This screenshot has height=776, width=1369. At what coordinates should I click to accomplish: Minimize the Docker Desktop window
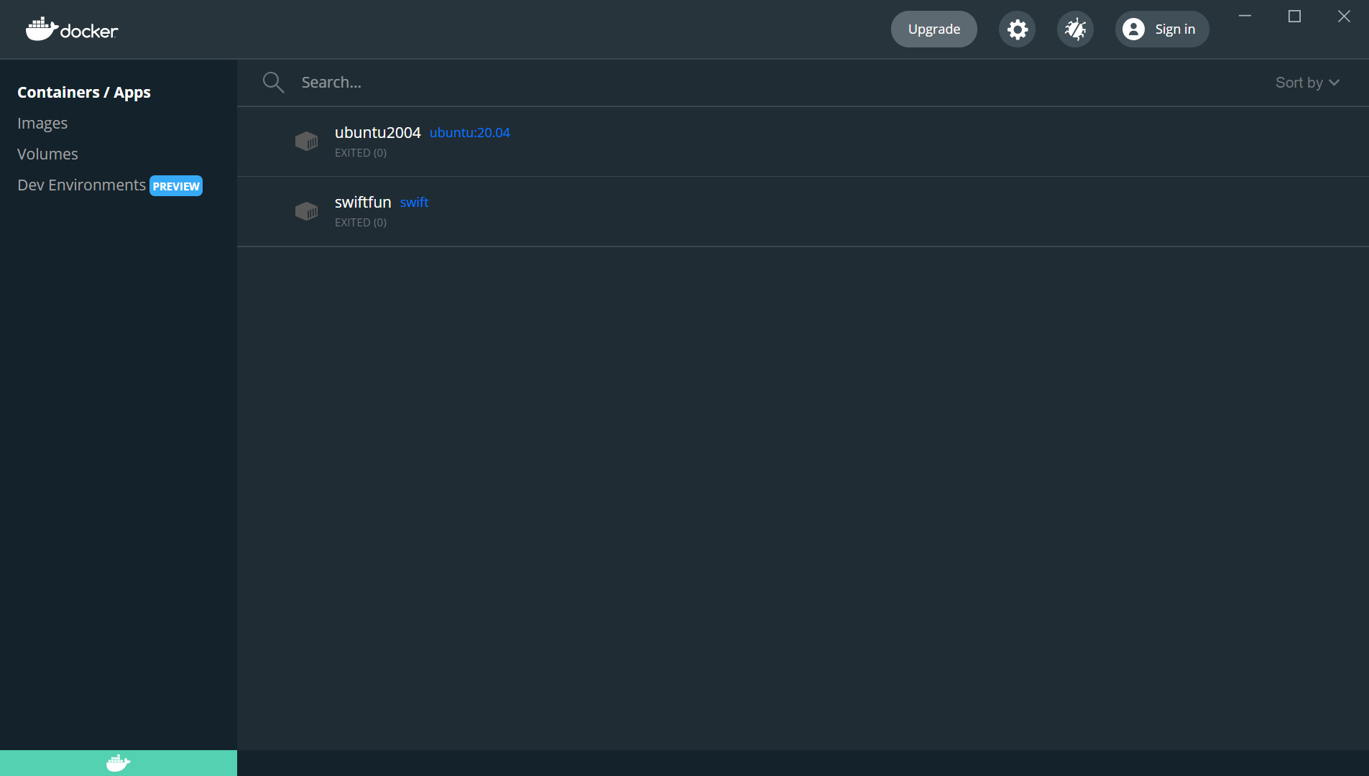(x=1245, y=16)
